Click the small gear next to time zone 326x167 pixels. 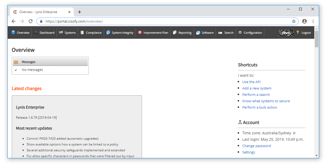click(x=294, y=133)
